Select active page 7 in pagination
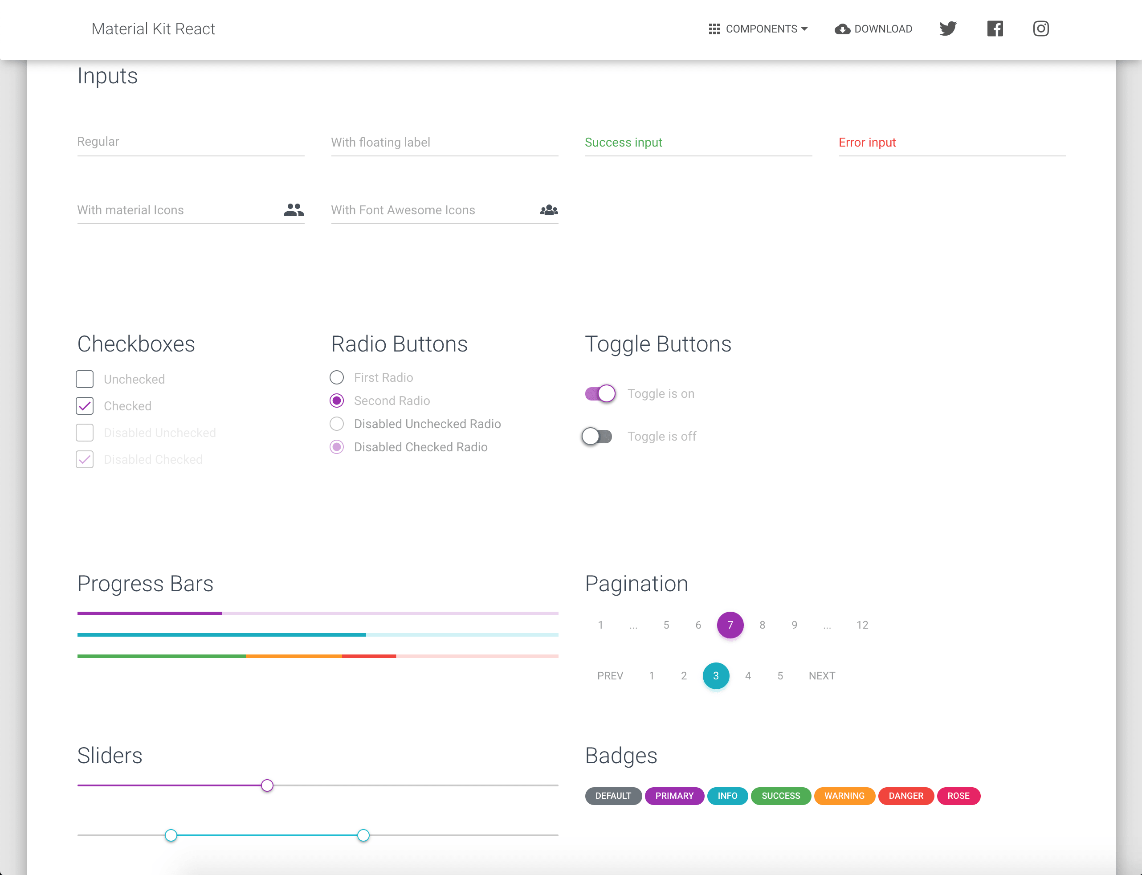Screen dimensions: 1142x875 [x=730, y=625]
